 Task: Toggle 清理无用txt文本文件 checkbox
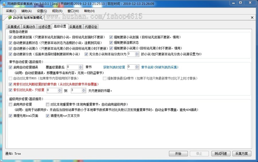click(x=48, y=116)
